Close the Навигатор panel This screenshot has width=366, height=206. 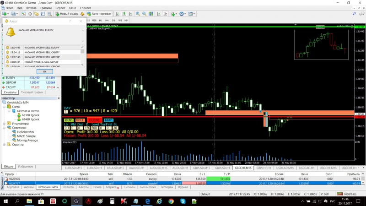tap(59, 98)
